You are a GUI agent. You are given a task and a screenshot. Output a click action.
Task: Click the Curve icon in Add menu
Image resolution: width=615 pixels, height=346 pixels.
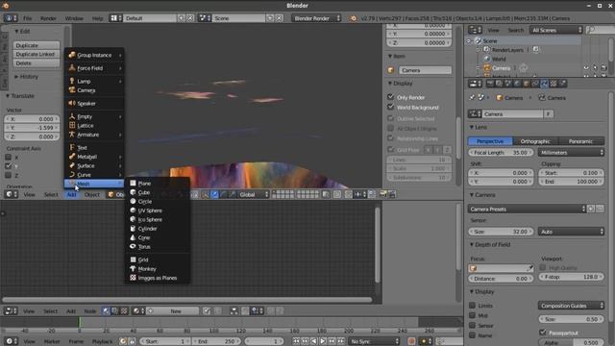point(72,174)
